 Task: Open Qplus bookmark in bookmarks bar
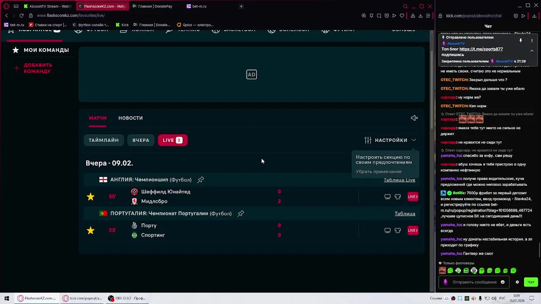[195, 25]
